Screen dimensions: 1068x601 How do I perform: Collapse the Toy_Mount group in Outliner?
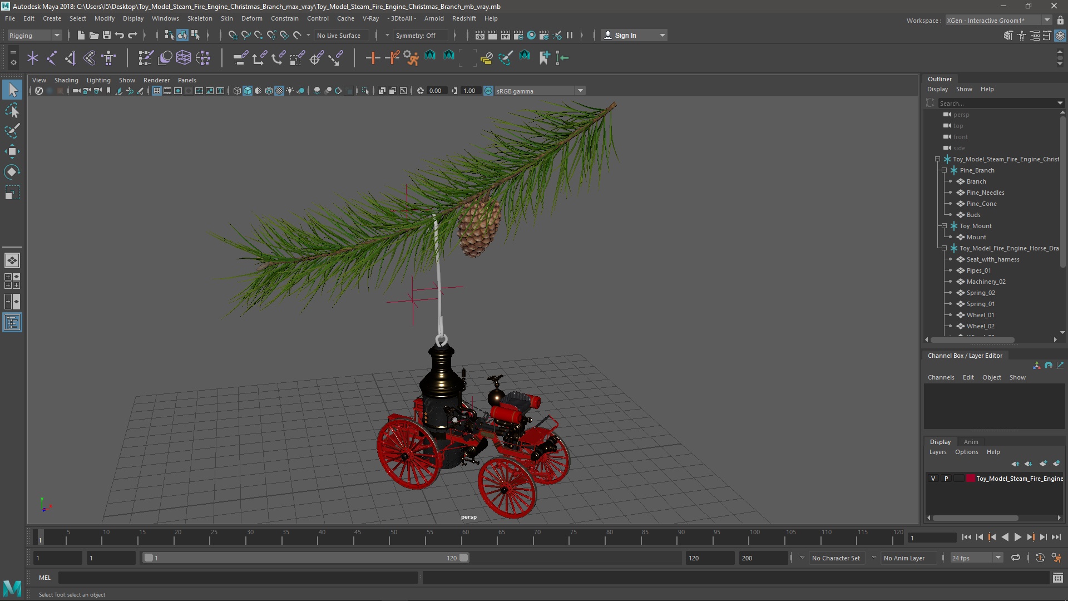(944, 226)
